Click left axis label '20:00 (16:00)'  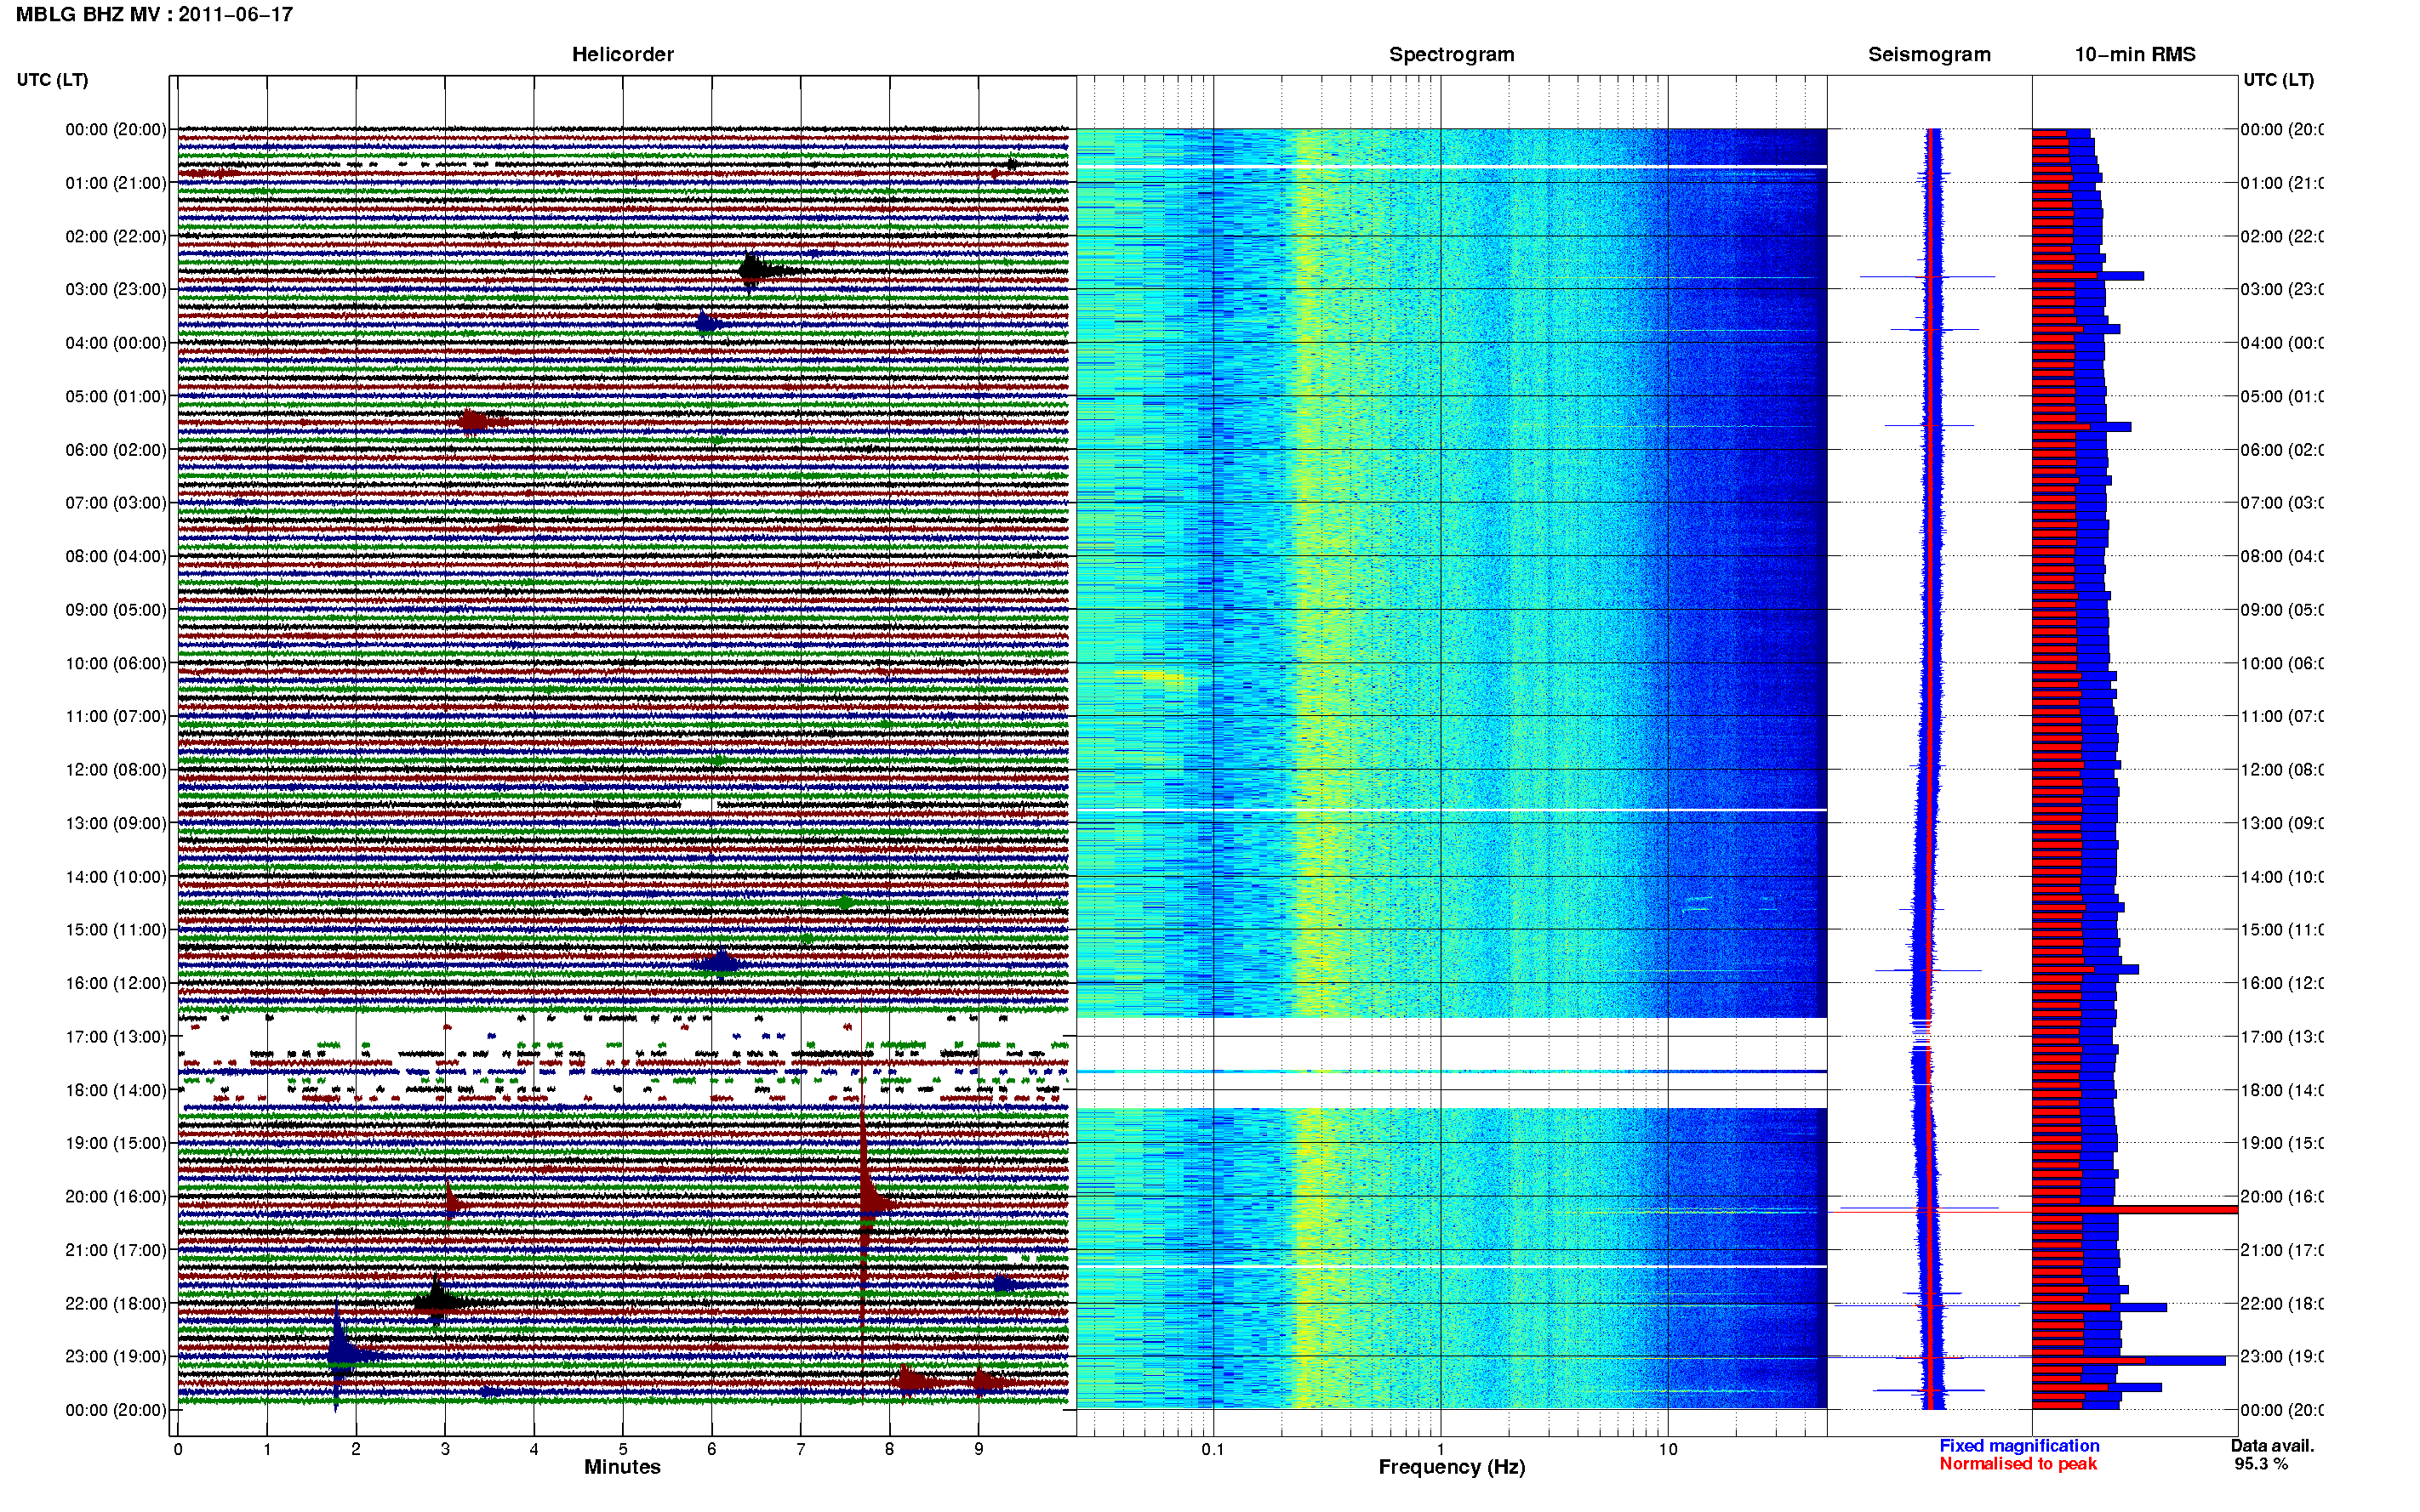pyautogui.click(x=116, y=1196)
